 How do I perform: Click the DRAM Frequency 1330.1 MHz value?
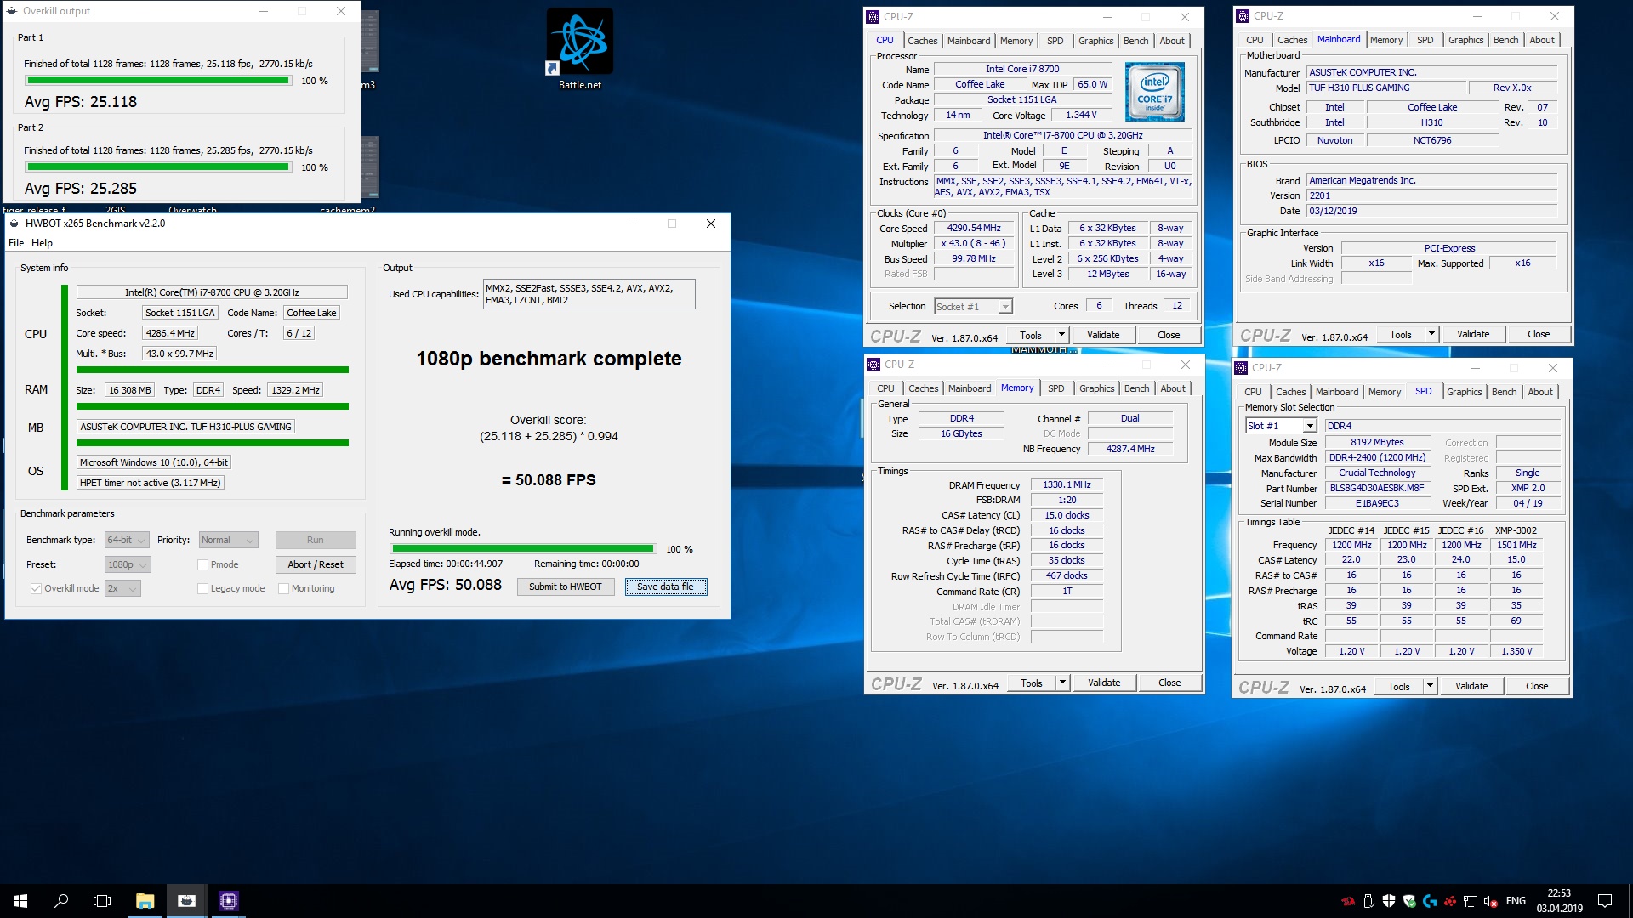coord(1067,485)
